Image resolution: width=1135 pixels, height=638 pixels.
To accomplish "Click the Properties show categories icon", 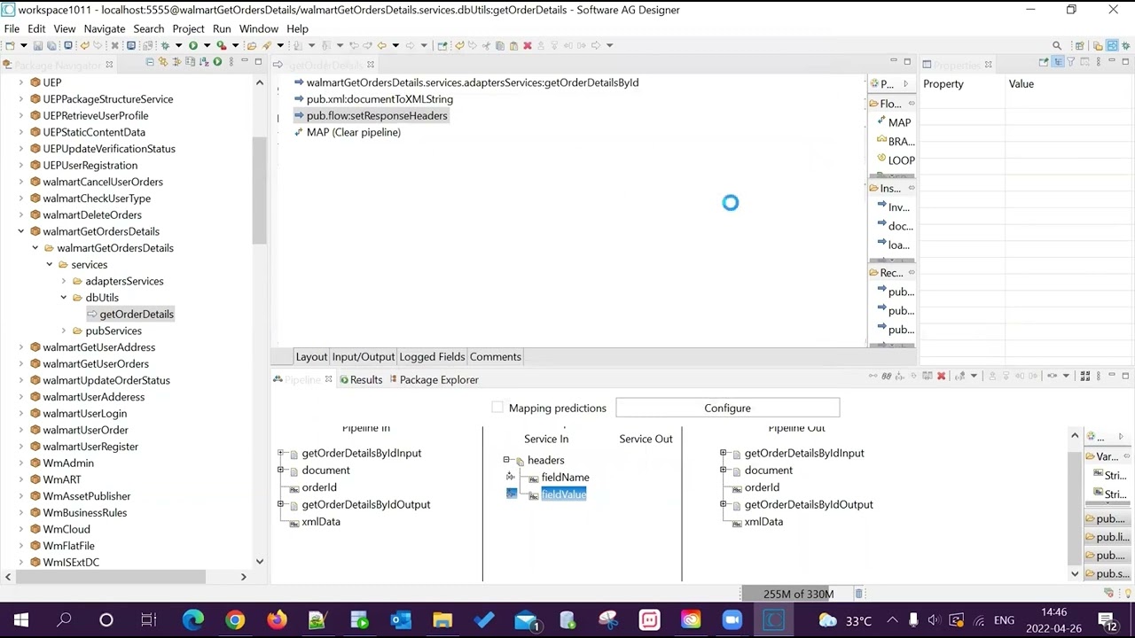I will tap(1057, 62).
